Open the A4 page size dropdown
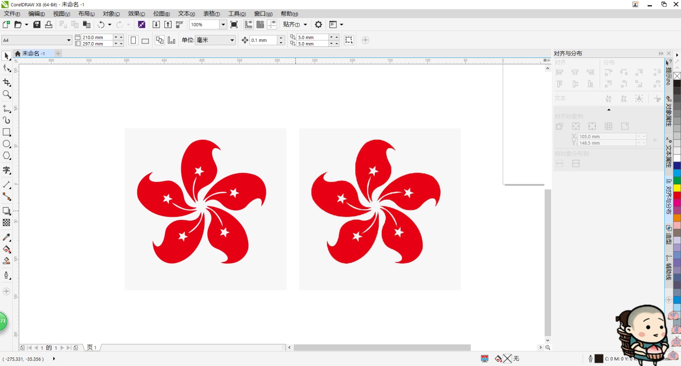 [69, 40]
